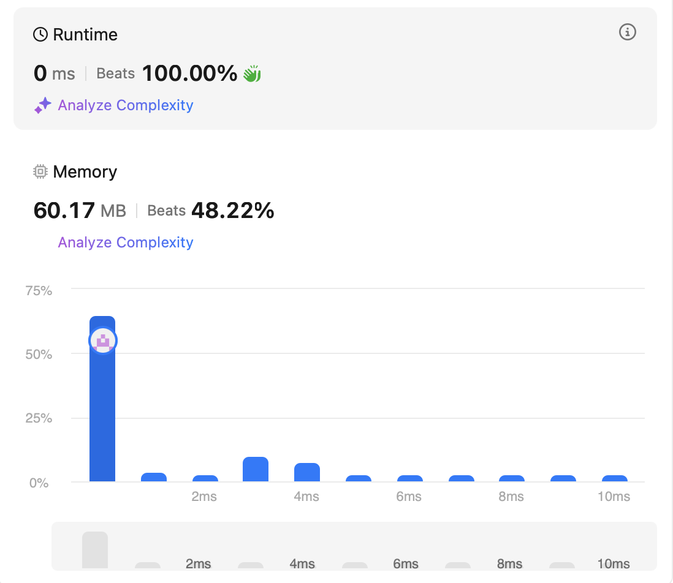Image resolution: width=673 pixels, height=583 pixels.
Task: Switch to the Memory section heading
Action: coord(85,172)
